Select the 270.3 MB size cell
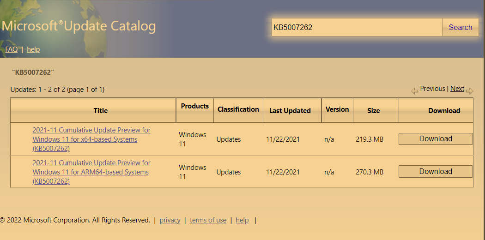 [370, 172]
